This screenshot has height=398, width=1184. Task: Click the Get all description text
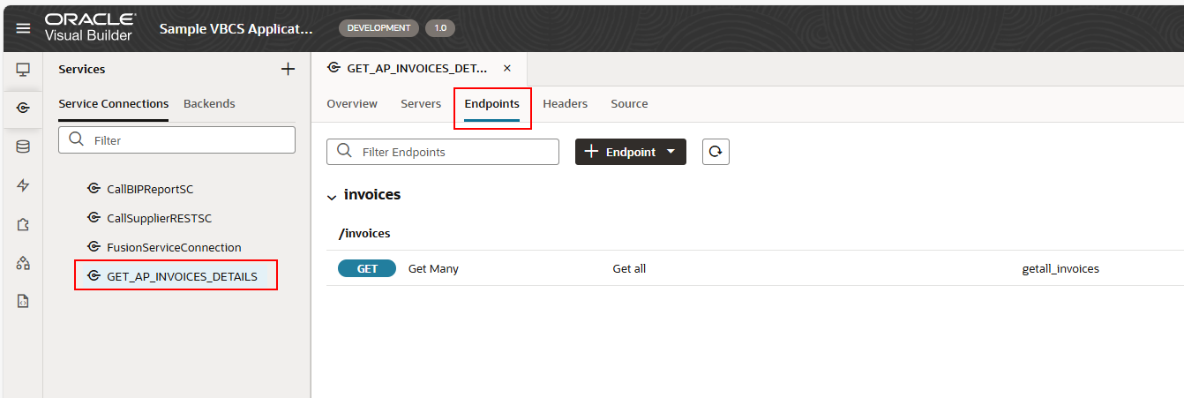point(629,268)
